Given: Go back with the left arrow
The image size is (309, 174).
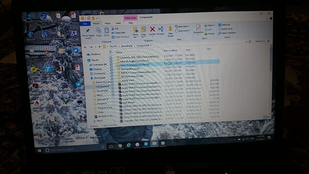Looking at the screenshot, I should pyautogui.click(x=85, y=47).
